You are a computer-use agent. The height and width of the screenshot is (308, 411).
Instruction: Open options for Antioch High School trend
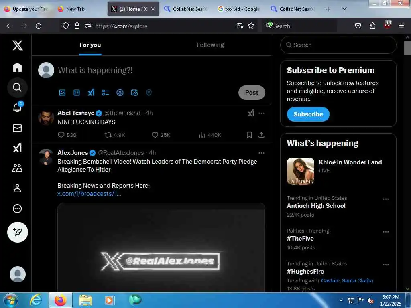click(386, 199)
